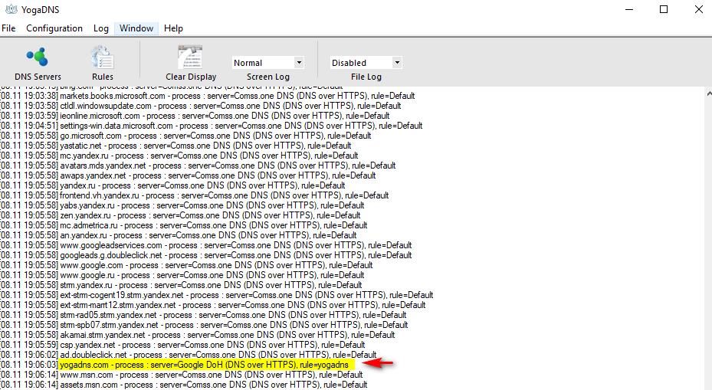Open the File menu
The width and height of the screenshot is (712, 390).
(x=8, y=28)
